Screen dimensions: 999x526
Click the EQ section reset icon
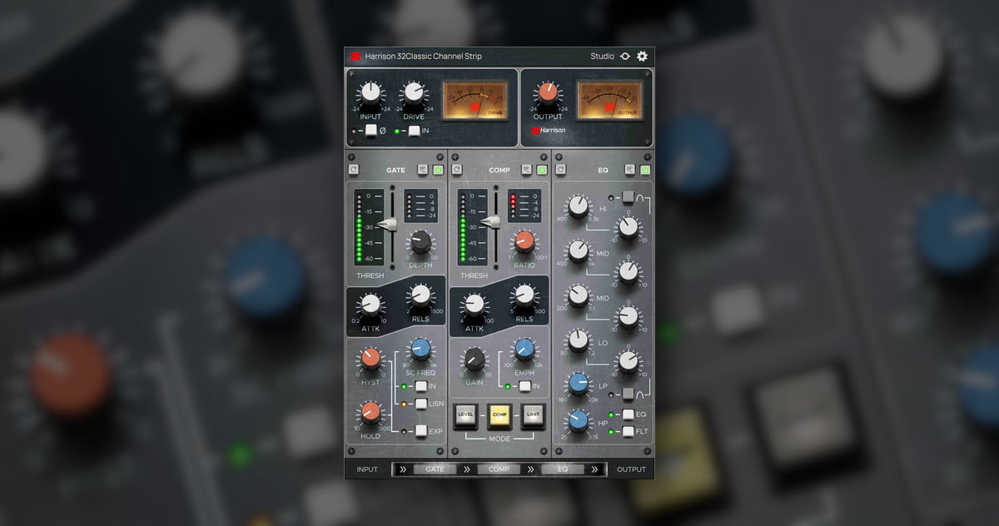(560, 170)
